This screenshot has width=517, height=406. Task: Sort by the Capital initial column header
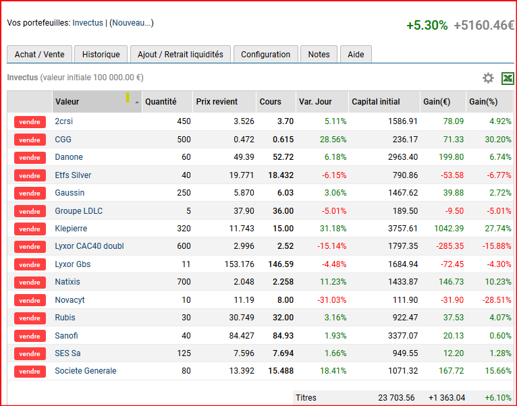tap(385, 102)
